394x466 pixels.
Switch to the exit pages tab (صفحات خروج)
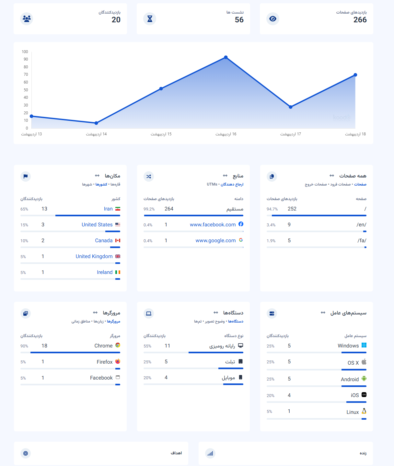click(x=316, y=184)
